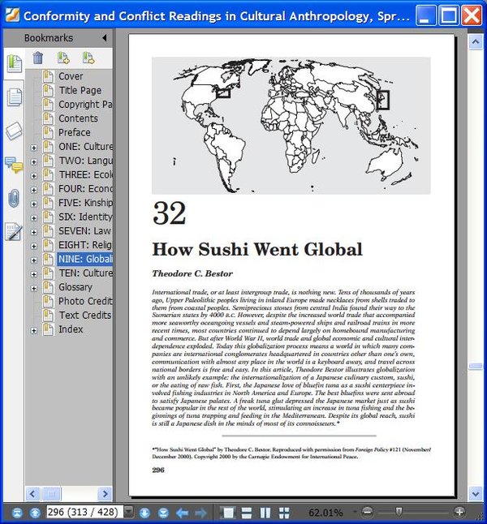The width and height of the screenshot is (487, 524).
Task: Jump to the Copyright Page bookmark
Action: [x=85, y=105]
